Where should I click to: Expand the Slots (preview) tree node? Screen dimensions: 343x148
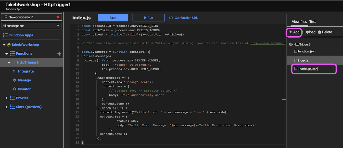[7, 107]
